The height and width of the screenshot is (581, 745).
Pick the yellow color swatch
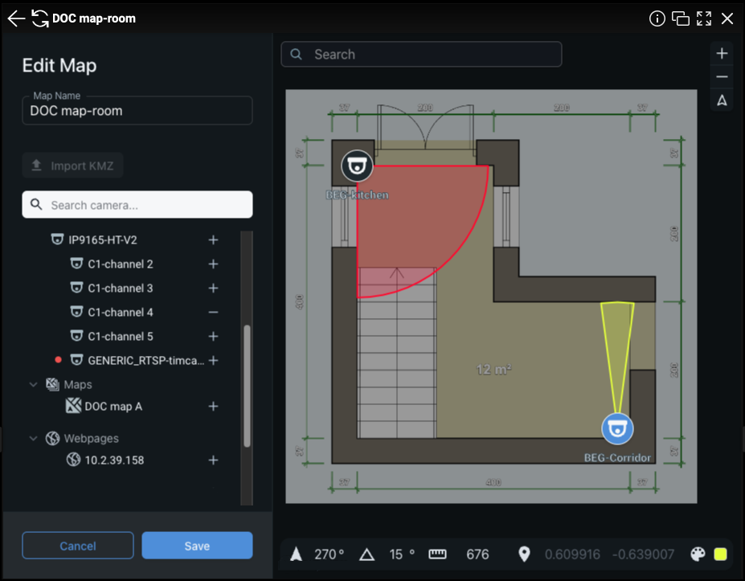pos(720,554)
